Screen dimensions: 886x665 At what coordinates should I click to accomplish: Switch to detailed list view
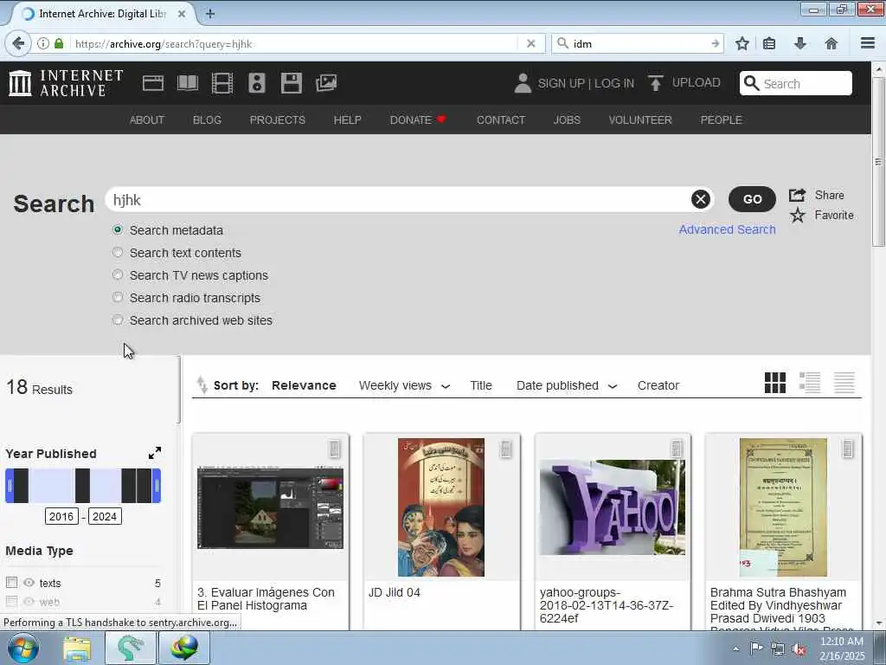point(810,383)
